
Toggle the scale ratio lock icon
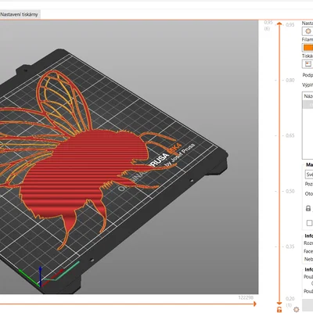pos(308,208)
